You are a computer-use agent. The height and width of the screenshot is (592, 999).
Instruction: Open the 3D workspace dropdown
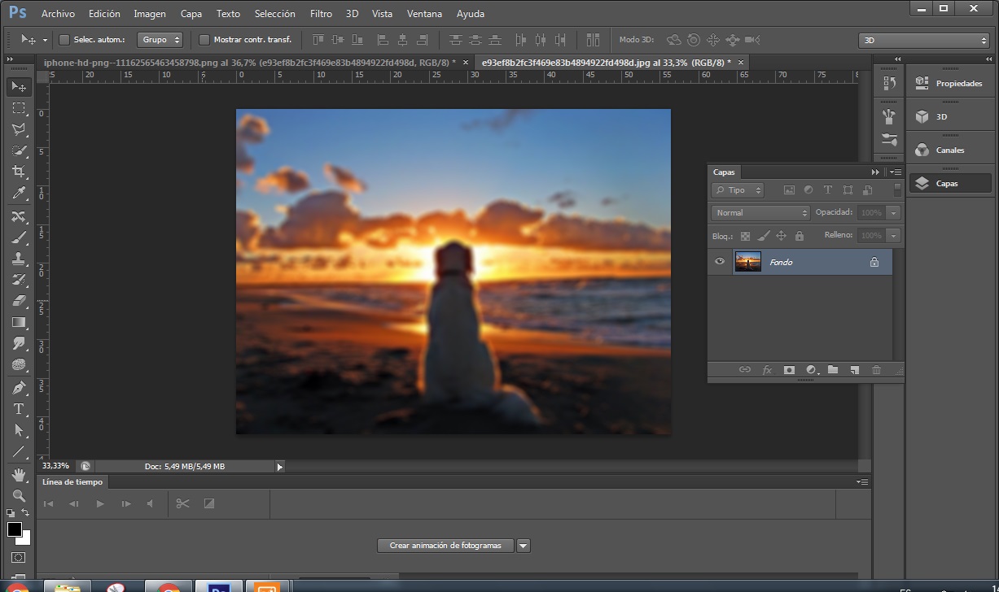click(923, 40)
